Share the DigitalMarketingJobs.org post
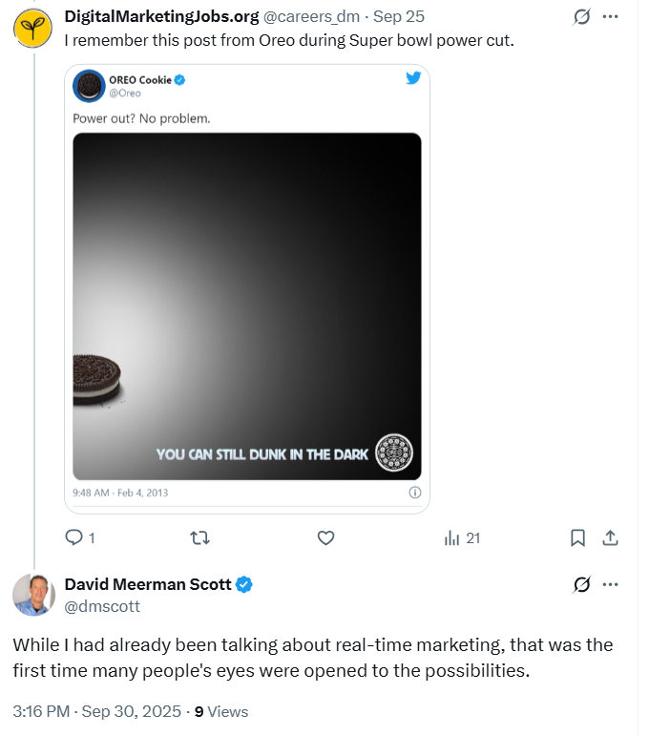Image resolution: width=649 pixels, height=736 pixels. (x=611, y=538)
